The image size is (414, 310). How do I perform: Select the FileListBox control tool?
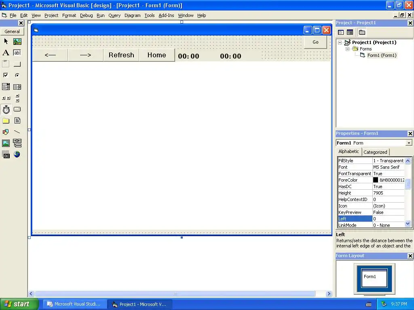click(x=17, y=121)
